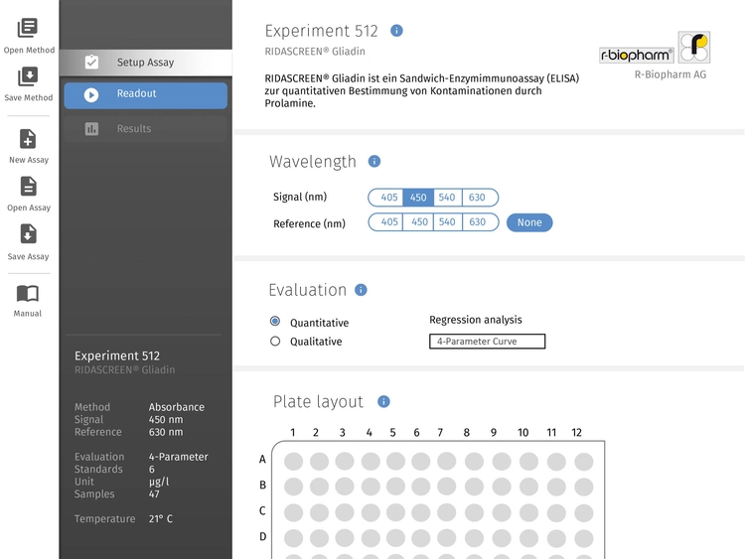745x559 pixels.
Task: Select Qualitative evaluation
Action: coord(275,342)
